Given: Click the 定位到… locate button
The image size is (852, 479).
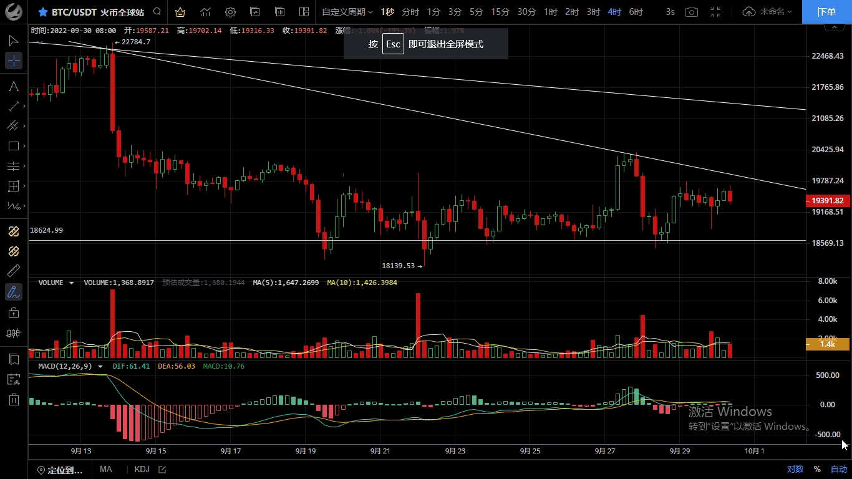Looking at the screenshot, I should (60, 470).
